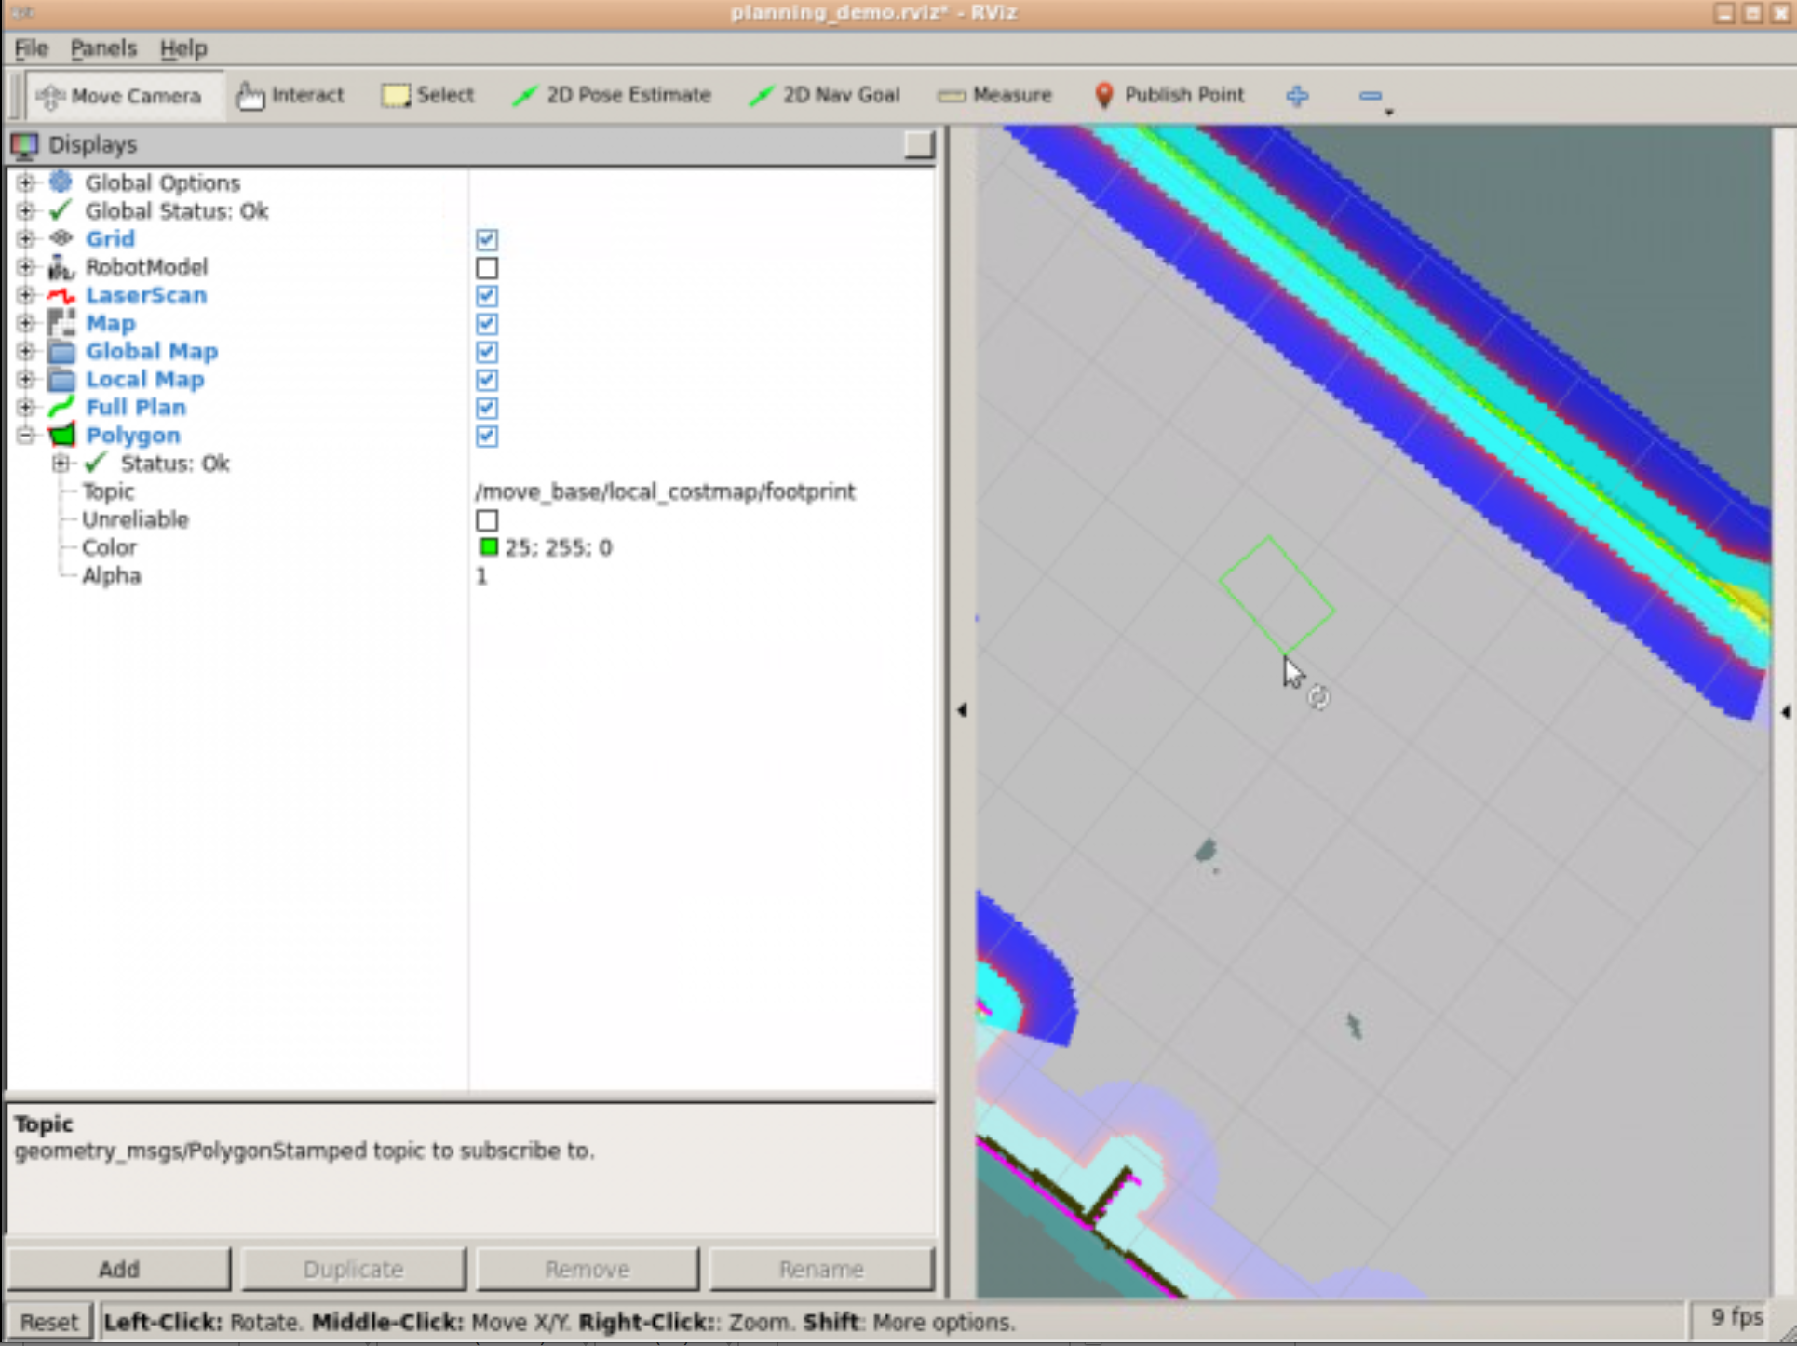Click the blue minus remove-tool icon
Image resolution: width=1797 pixels, height=1346 pixels.
coord(1370,95)
